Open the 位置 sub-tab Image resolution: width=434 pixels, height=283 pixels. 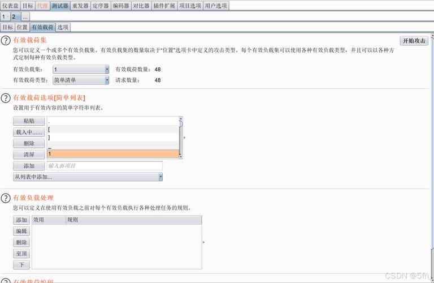pos(22,27)
